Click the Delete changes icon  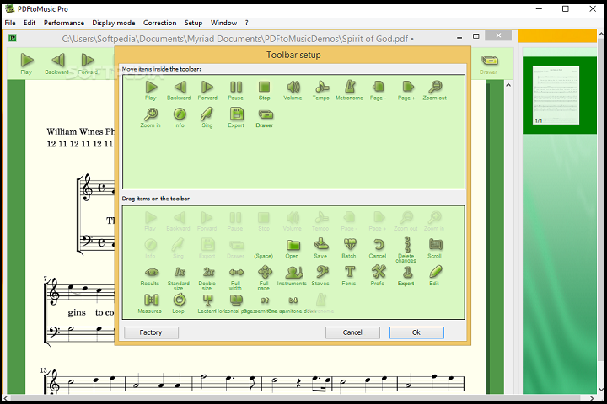tap(406, 245)
